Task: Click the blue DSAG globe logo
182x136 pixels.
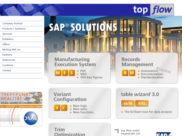Action: pos(31,118)
